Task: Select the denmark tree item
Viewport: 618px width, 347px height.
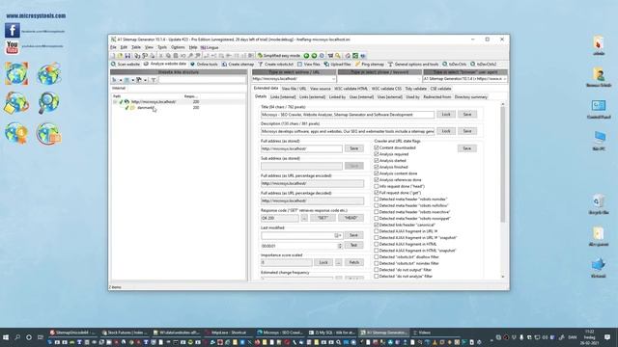Action: (145, 108)
